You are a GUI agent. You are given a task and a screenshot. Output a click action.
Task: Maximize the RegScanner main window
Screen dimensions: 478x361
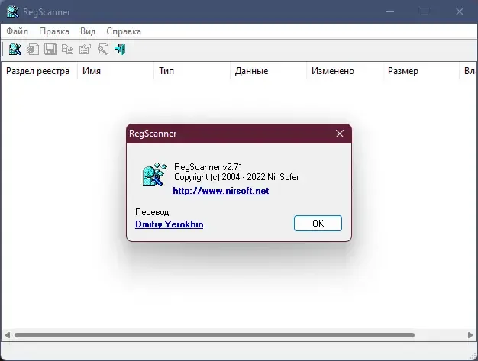425,12
